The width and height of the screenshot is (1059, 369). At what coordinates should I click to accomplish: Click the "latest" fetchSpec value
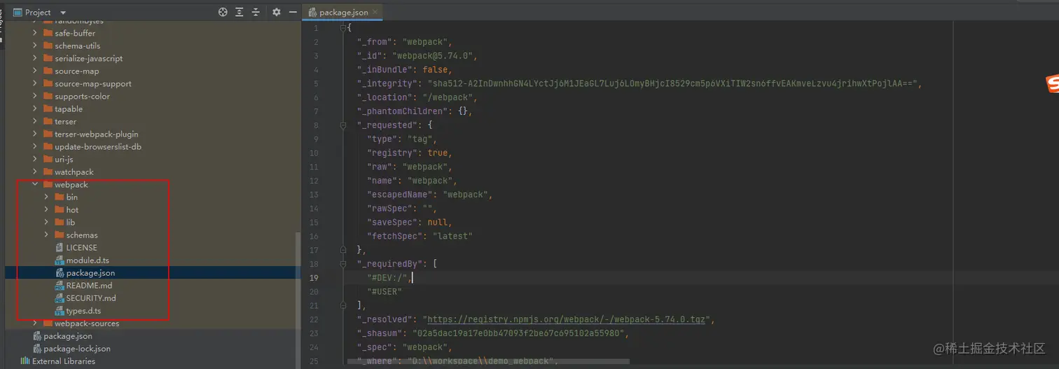452,236
